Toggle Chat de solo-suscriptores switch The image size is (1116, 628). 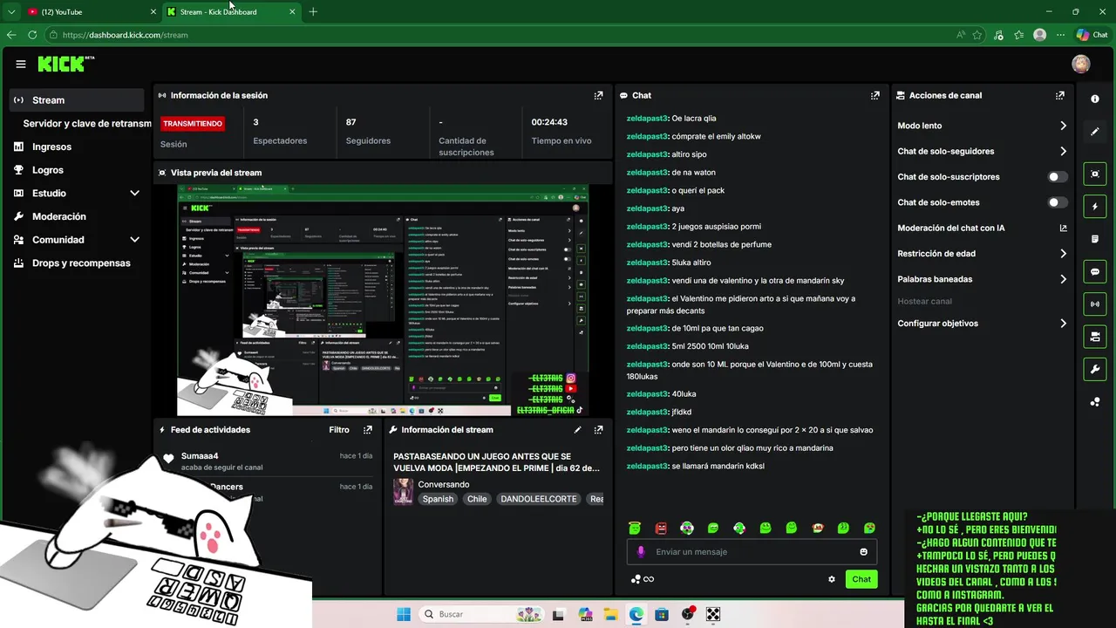[1058, 177]
